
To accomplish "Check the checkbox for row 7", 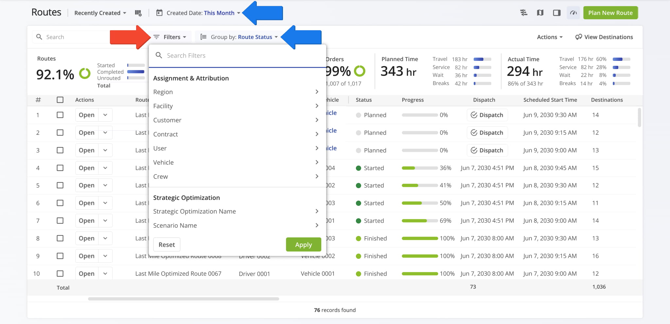I will pyautogui.click(x=60, y=221).
